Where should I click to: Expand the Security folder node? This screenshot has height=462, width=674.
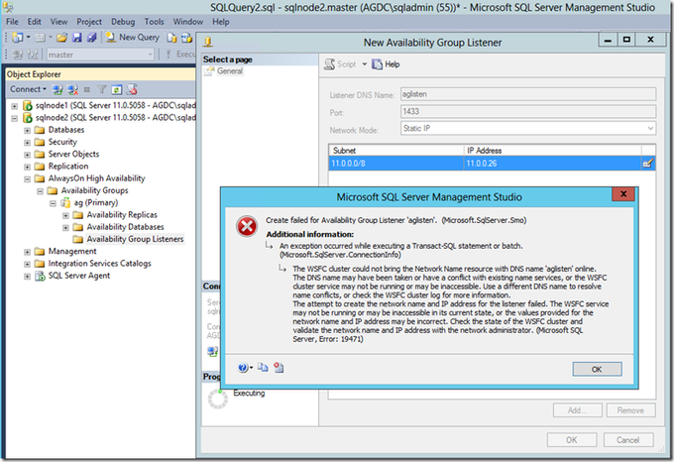27,142
